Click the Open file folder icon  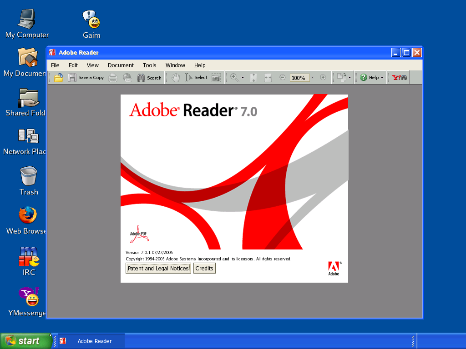pos(59,78)
